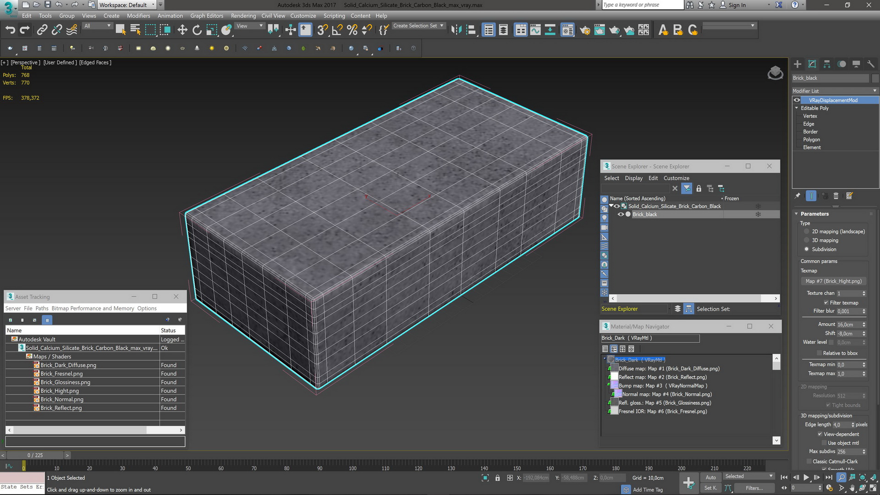
Task: Collapse the Editable Poly stack entry
Action: coord(797,108)
